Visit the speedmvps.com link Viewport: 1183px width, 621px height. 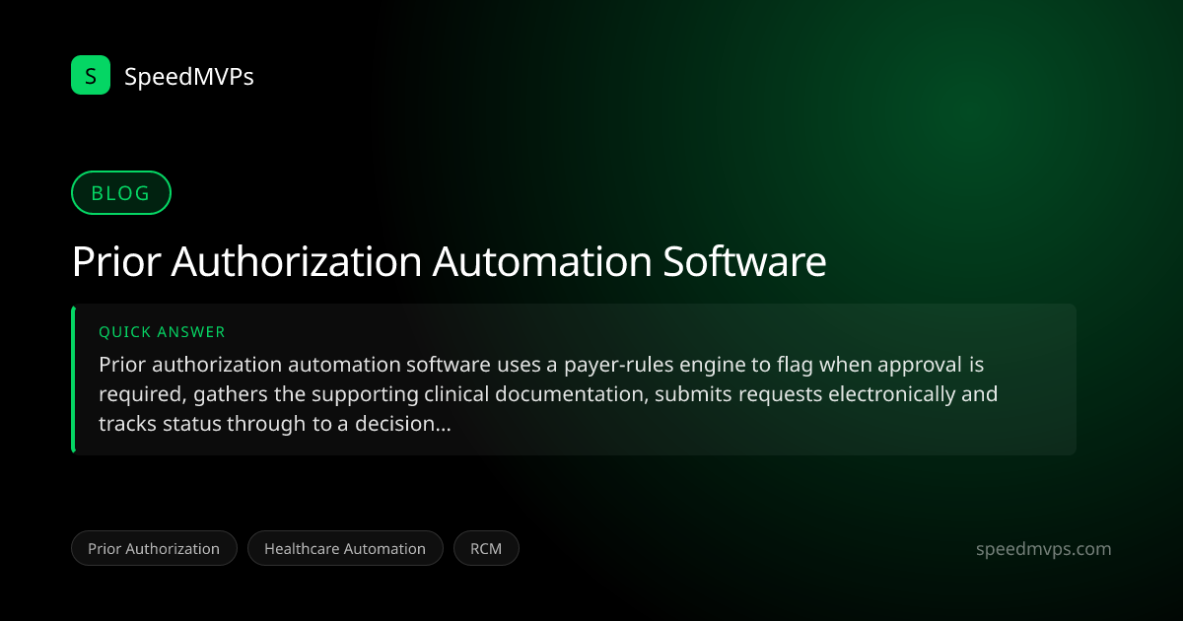tap(1043, 549)
